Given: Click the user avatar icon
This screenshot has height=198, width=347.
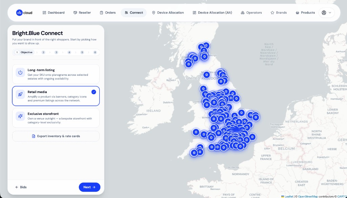Looking at the screenshot, I should pos(324,13).
